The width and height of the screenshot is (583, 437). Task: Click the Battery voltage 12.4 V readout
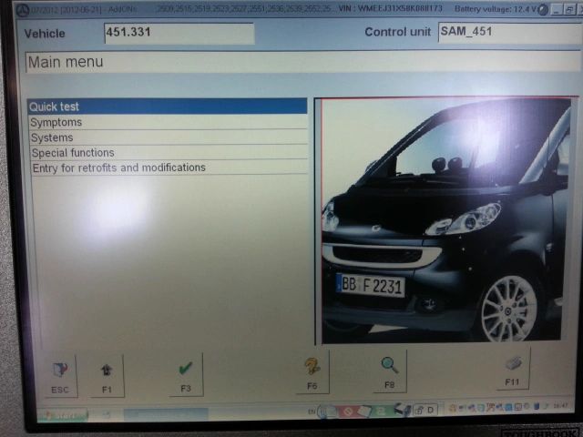coord(495,9)
